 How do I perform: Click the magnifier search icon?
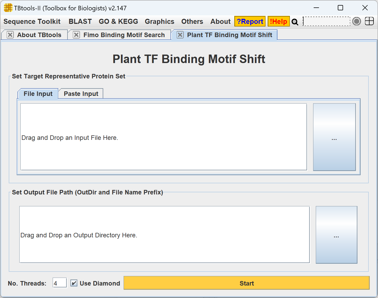point(295,22)
